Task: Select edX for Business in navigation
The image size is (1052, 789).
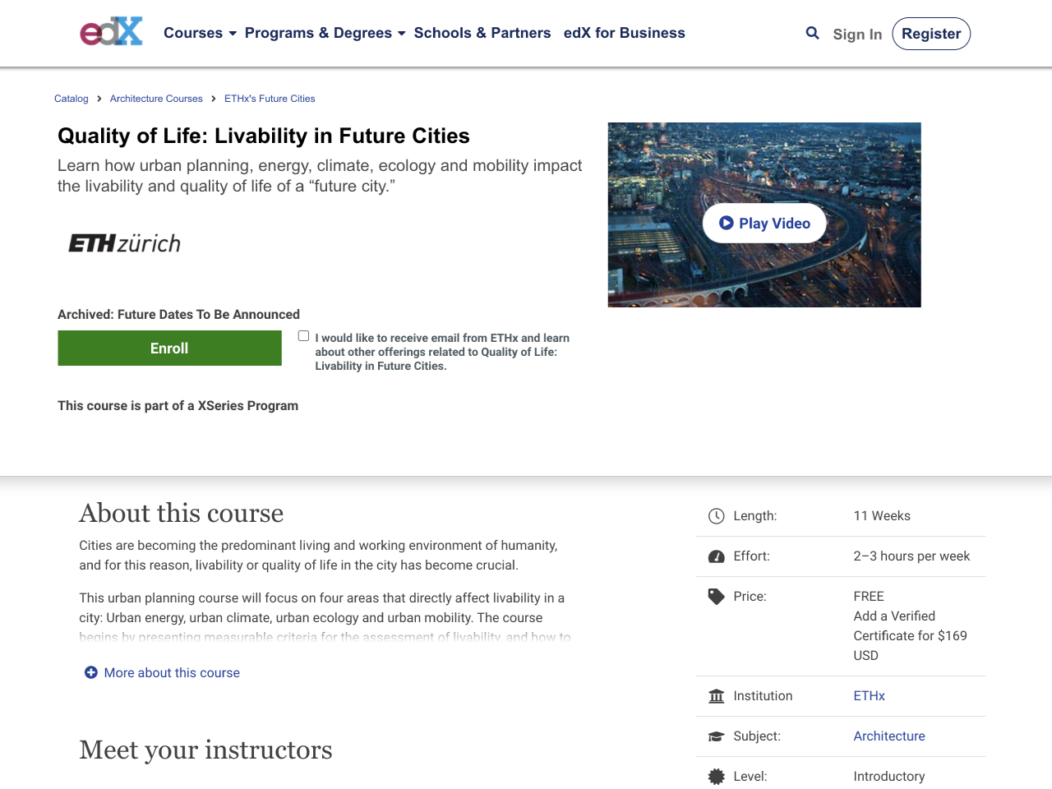Action: coord(625,33)
